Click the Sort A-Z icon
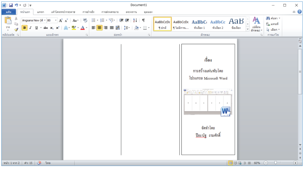The image size is (305, 169). point(135,20)
